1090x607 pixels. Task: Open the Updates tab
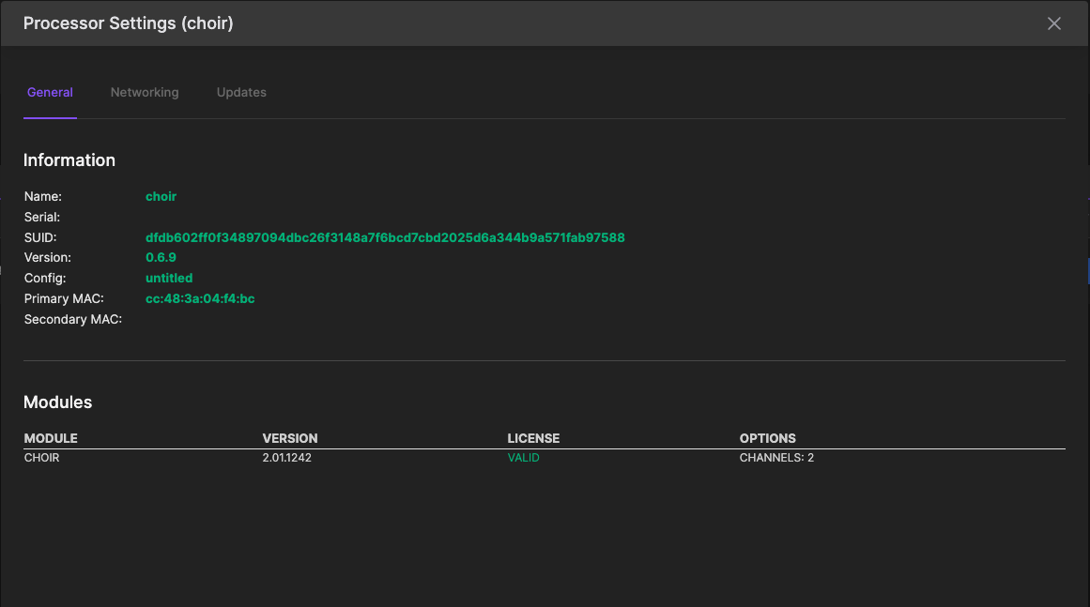pos(241,93)
